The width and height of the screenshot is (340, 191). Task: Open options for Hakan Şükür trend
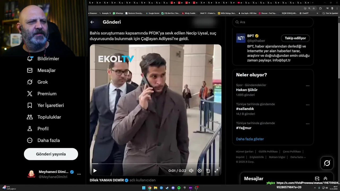(308, 86)
